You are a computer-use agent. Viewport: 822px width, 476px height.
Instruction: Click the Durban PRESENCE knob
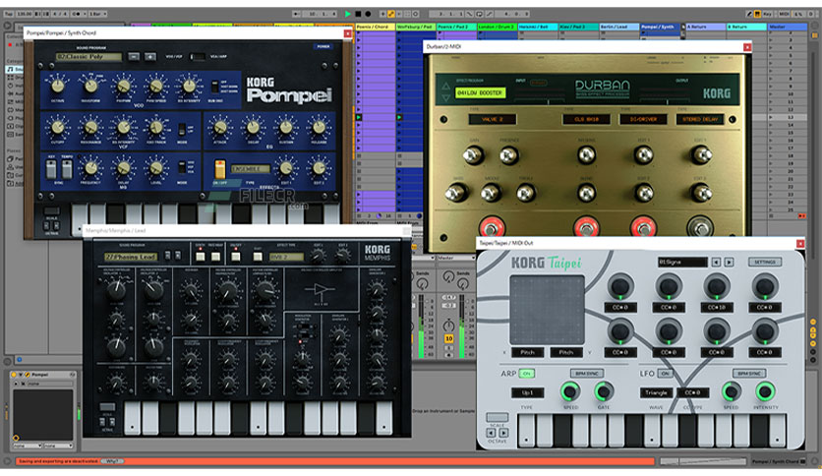click(x=508, y=155)
